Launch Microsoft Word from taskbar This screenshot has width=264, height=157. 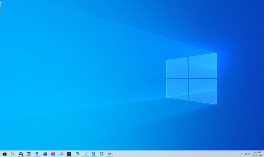click(45, 154)
